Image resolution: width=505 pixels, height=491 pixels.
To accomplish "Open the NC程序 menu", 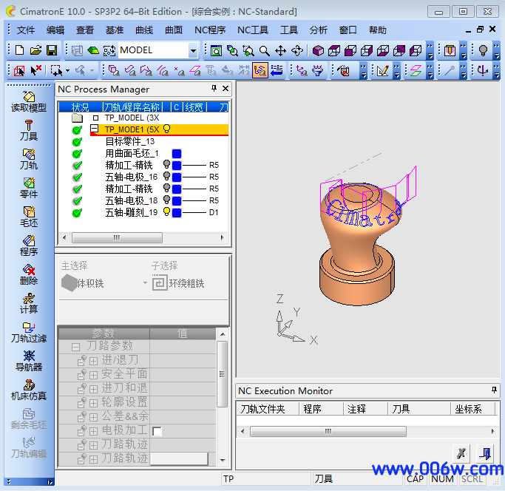I will (x=210, y=30).
